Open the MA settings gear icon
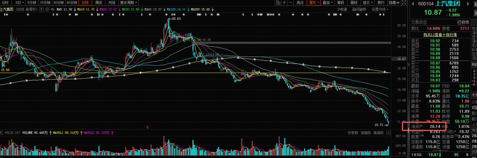Viewport: 477px width, 158px height. pos(48,9)
